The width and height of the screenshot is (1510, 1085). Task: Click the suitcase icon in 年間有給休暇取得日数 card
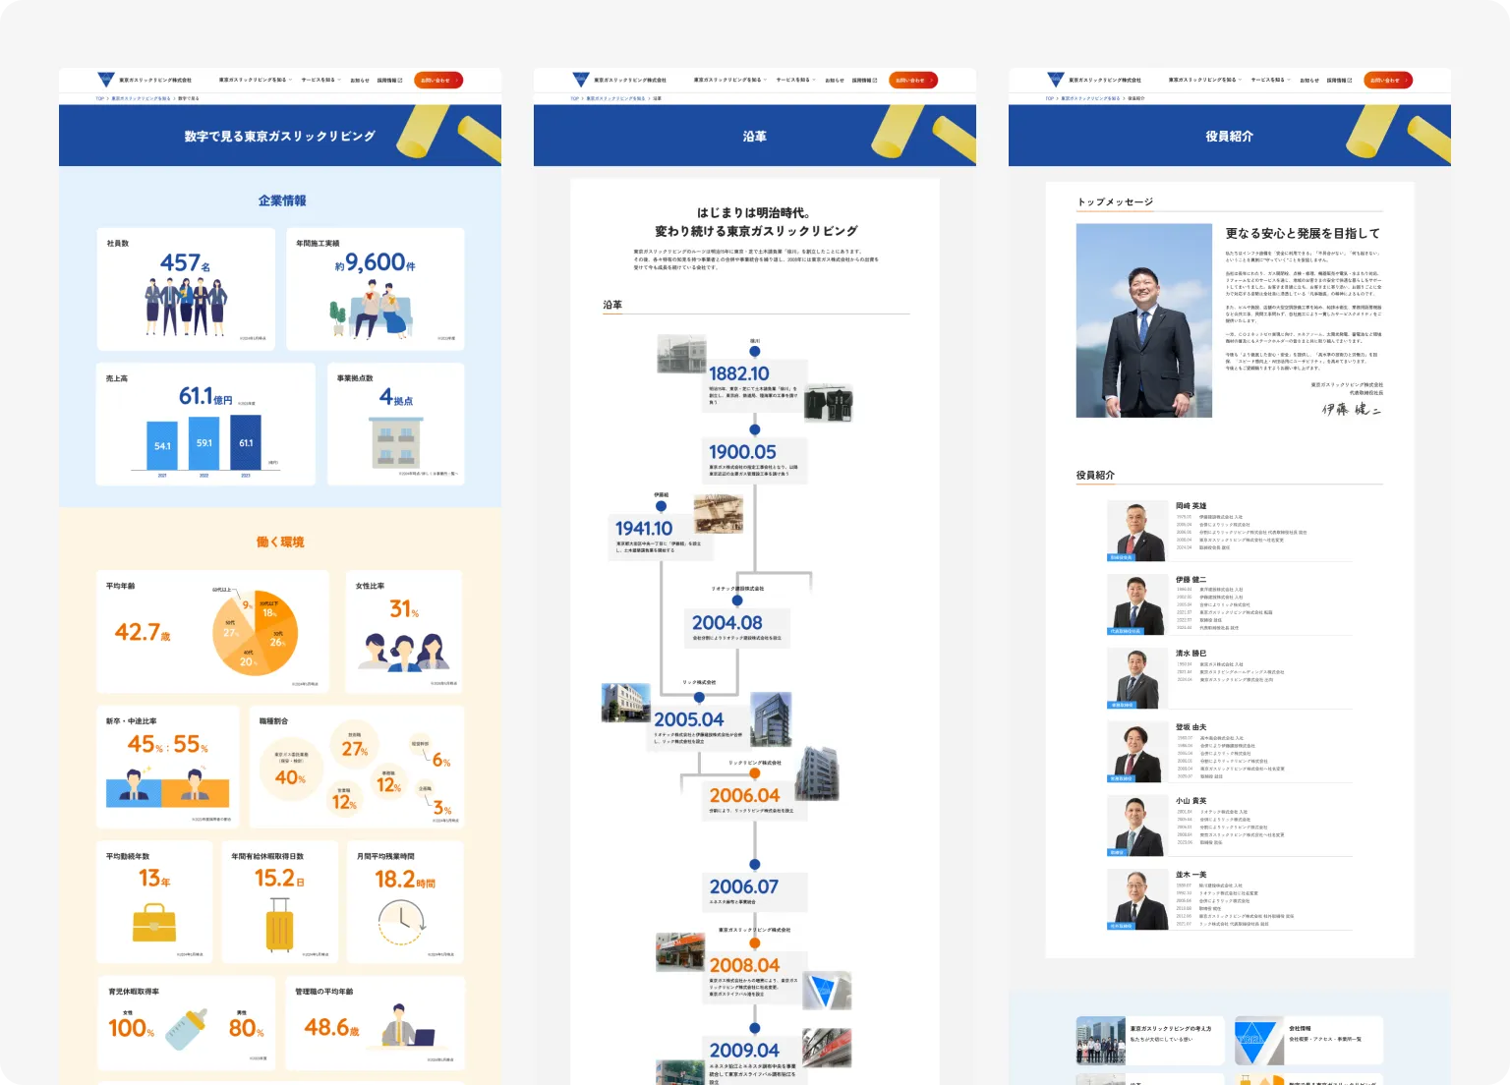280,926
